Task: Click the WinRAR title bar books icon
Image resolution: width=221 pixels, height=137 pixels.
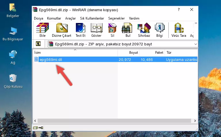Action: tap(35, 9)
